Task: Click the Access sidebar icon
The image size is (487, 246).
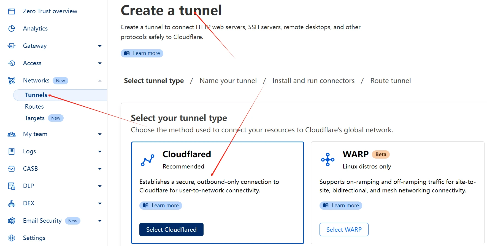Action: [x=12, y=63]
